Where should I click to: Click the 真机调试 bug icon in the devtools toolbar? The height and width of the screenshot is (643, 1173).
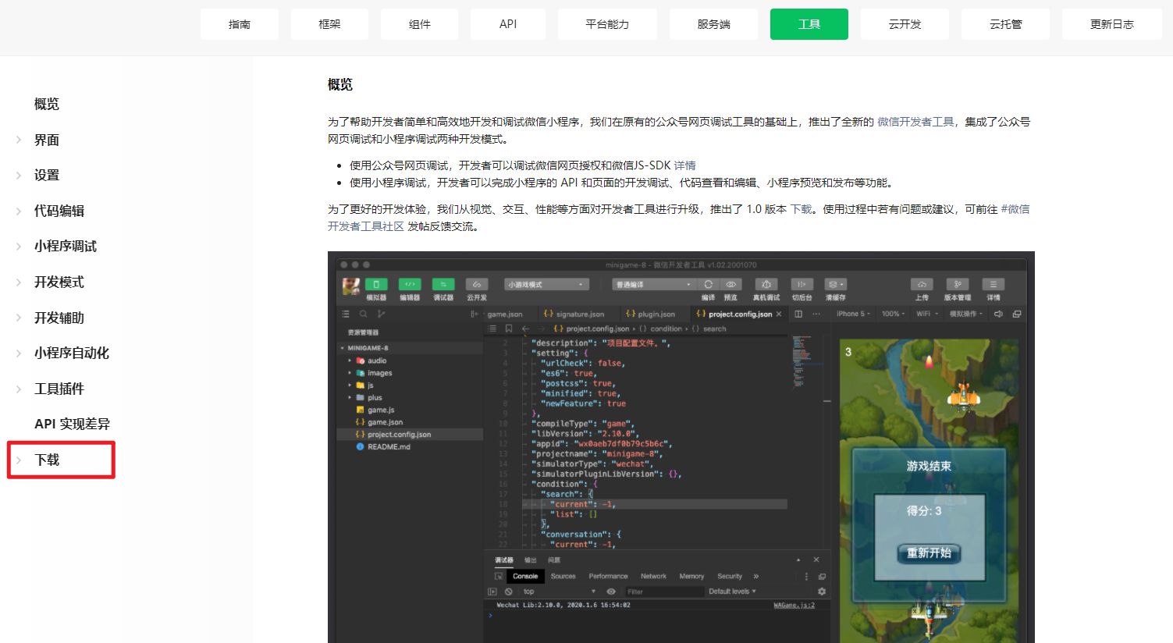click(766, 285)
